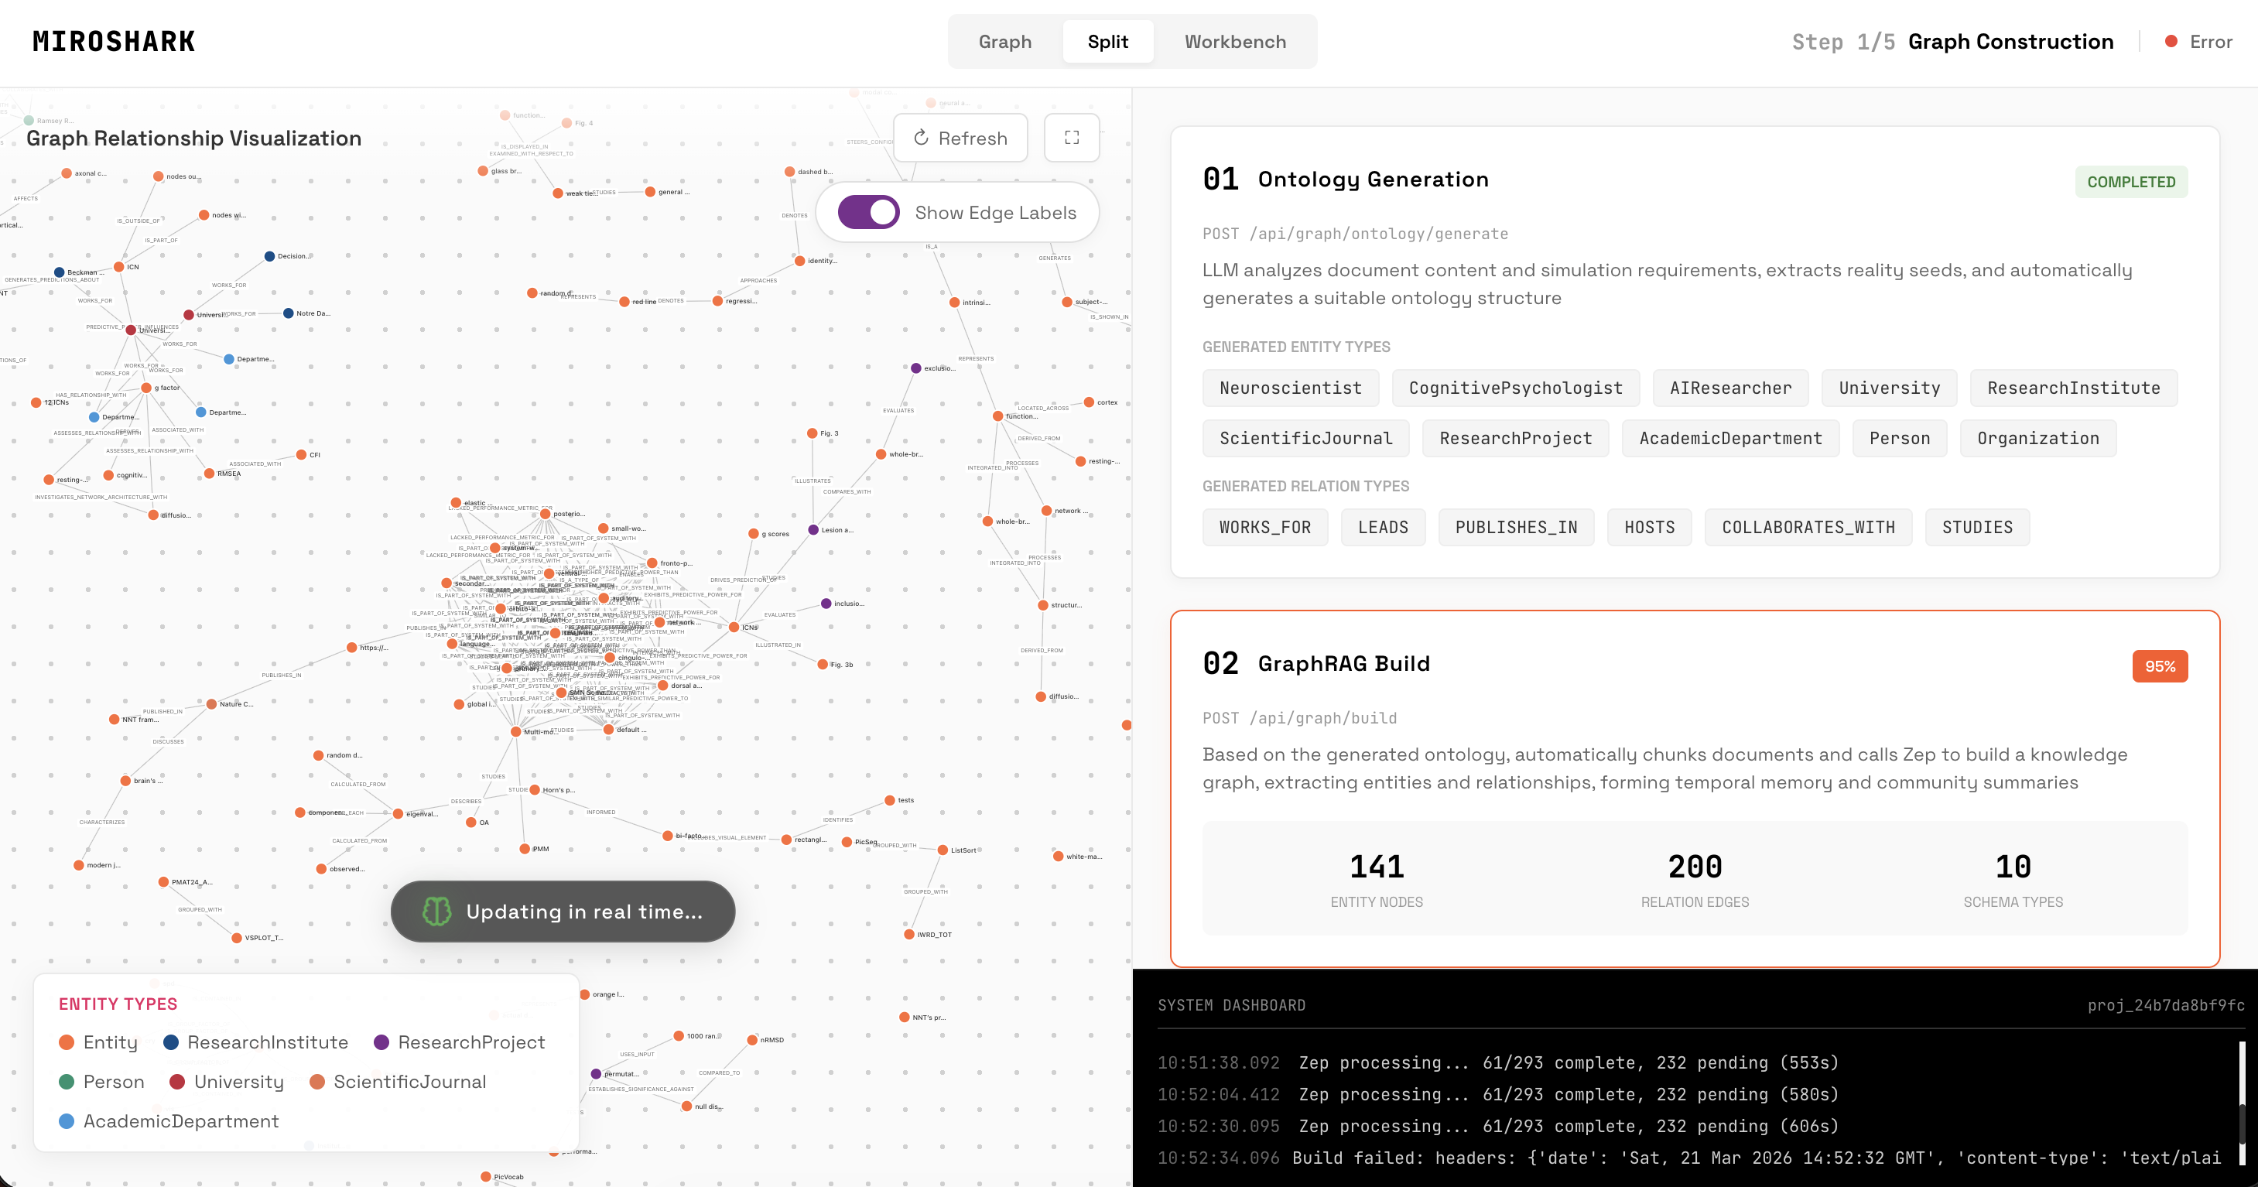The image size is (2258, 1187).
Task: Click the 95% progress badge on GraphRAG Build
Action: pos(2160,666)
